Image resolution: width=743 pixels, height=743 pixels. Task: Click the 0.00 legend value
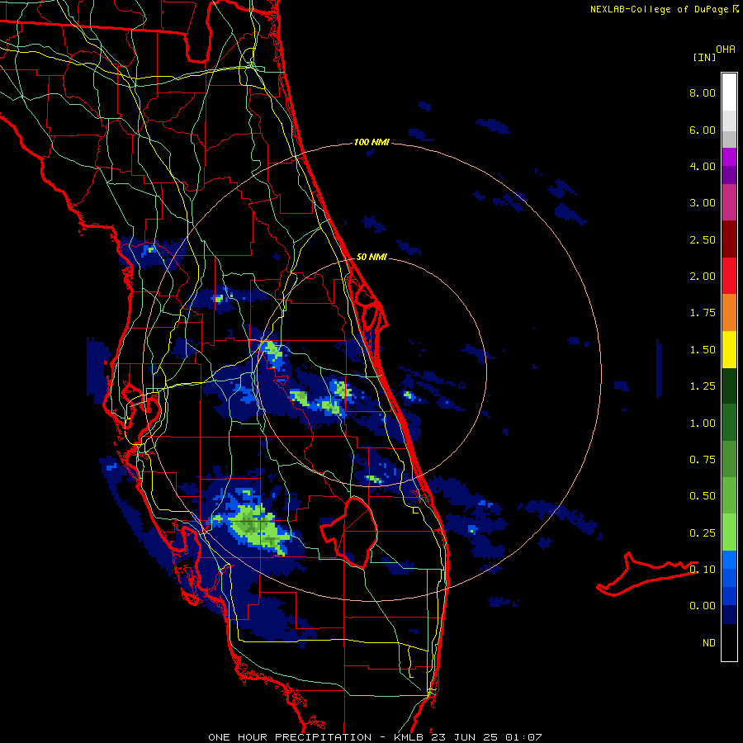click(x=703, y=606)
